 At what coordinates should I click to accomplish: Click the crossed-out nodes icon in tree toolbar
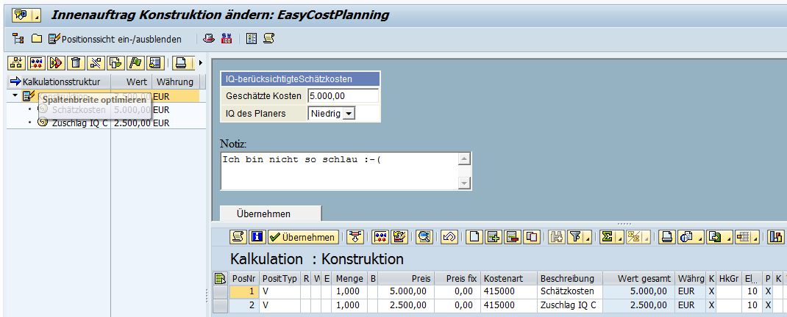[x=96, y=62]
